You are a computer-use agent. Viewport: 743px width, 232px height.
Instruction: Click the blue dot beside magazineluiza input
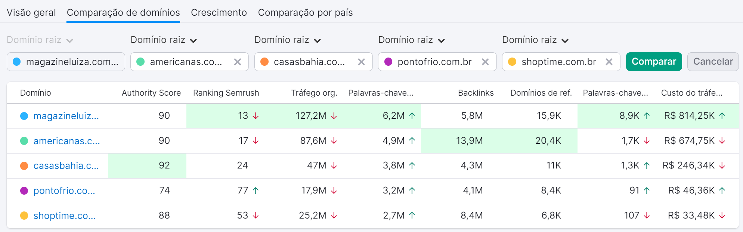[17, 62]
